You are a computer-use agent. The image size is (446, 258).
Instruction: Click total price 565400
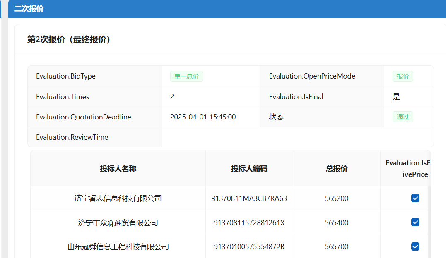click(337, 222)
